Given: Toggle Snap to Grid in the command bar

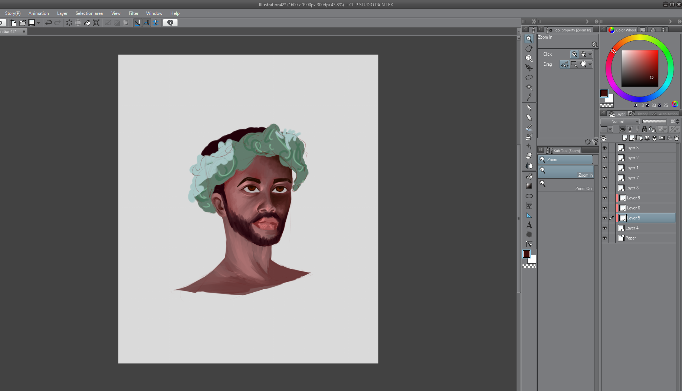Looking at the screenshot, I should (x=156, y=23).
